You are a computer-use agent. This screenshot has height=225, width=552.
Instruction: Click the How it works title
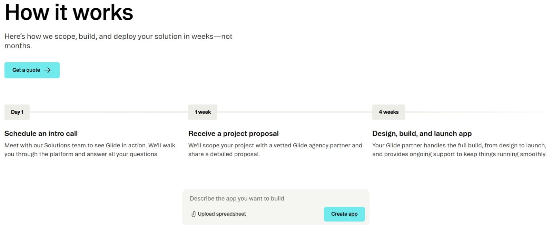(x=69, y=13)
